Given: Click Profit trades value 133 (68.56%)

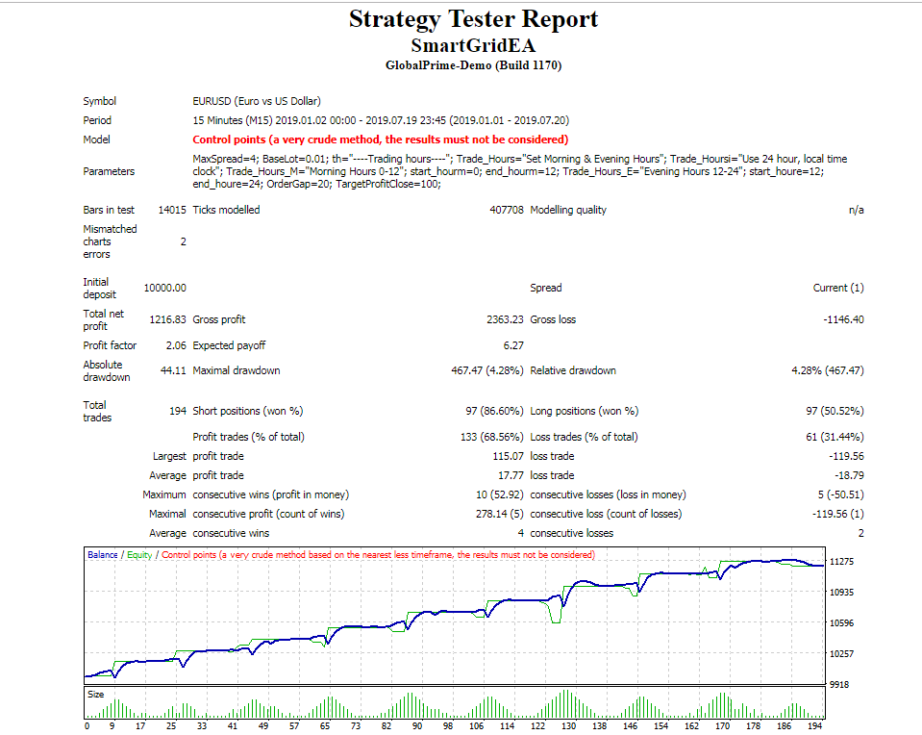Looking at the screenshot, I should (x=491, y=437).
